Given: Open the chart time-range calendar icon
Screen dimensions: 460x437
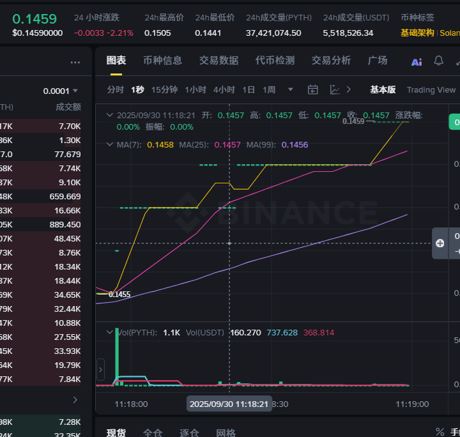Looking at the screenshot, I should (x=312, y=89).
